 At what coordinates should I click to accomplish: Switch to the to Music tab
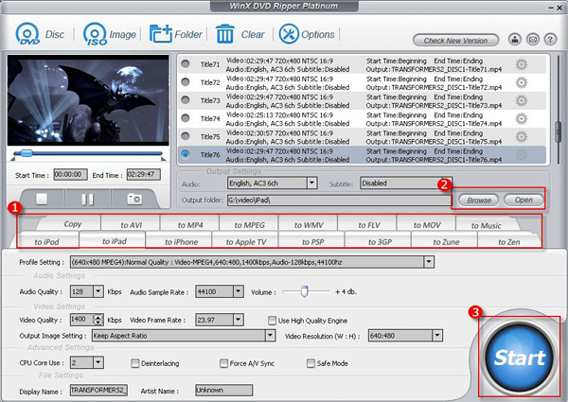(486, 225)
